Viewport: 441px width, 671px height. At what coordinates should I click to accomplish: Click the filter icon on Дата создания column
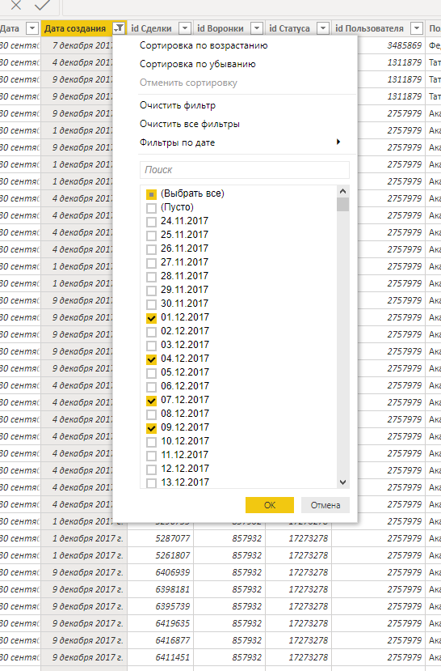pyautogui.click(x=119, y=28)
